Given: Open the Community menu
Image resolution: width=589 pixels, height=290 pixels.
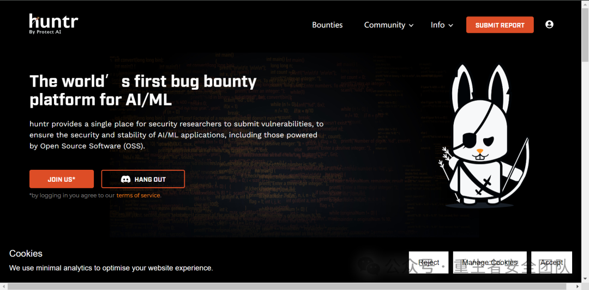Looking at the screenshot, I should (389, 24).
